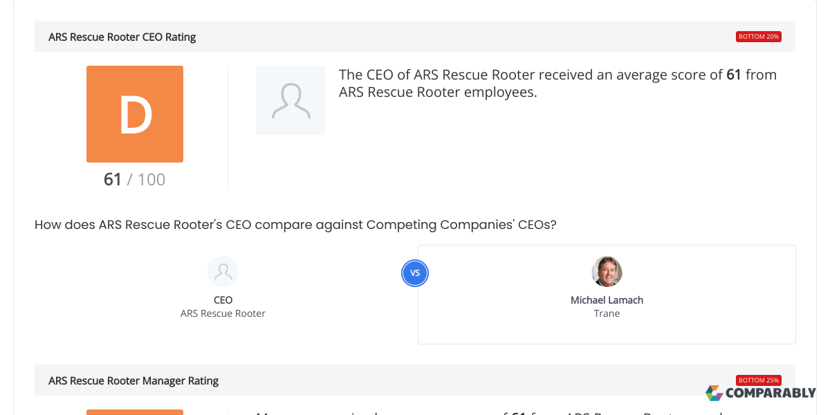Select the ARS Rescue Rooter Manager Rating header
This screenshot has height=415, width=830.
pos(133,380)
